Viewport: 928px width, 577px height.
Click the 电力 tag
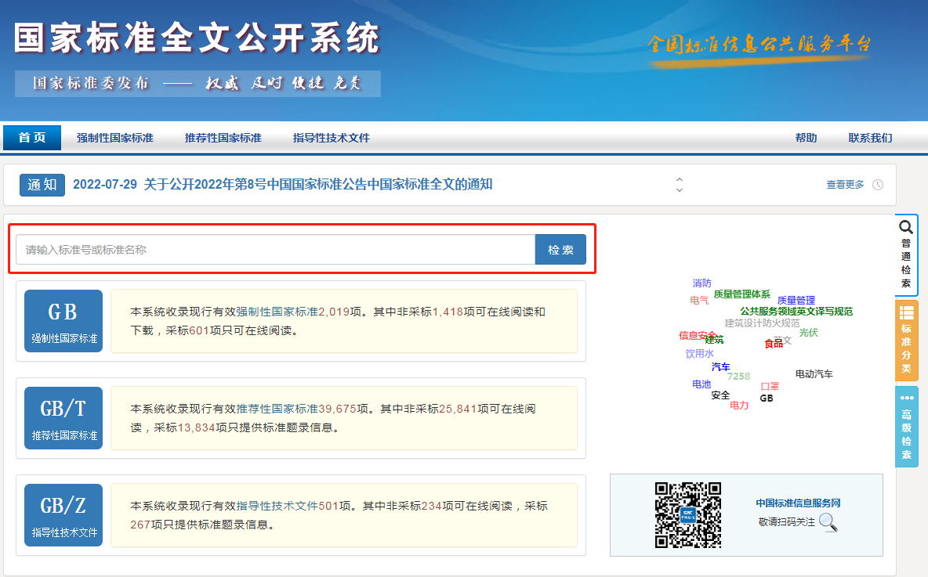(x=739, y=406)
